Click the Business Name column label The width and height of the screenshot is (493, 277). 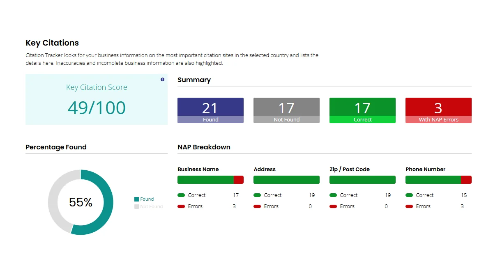click(198, 169)
